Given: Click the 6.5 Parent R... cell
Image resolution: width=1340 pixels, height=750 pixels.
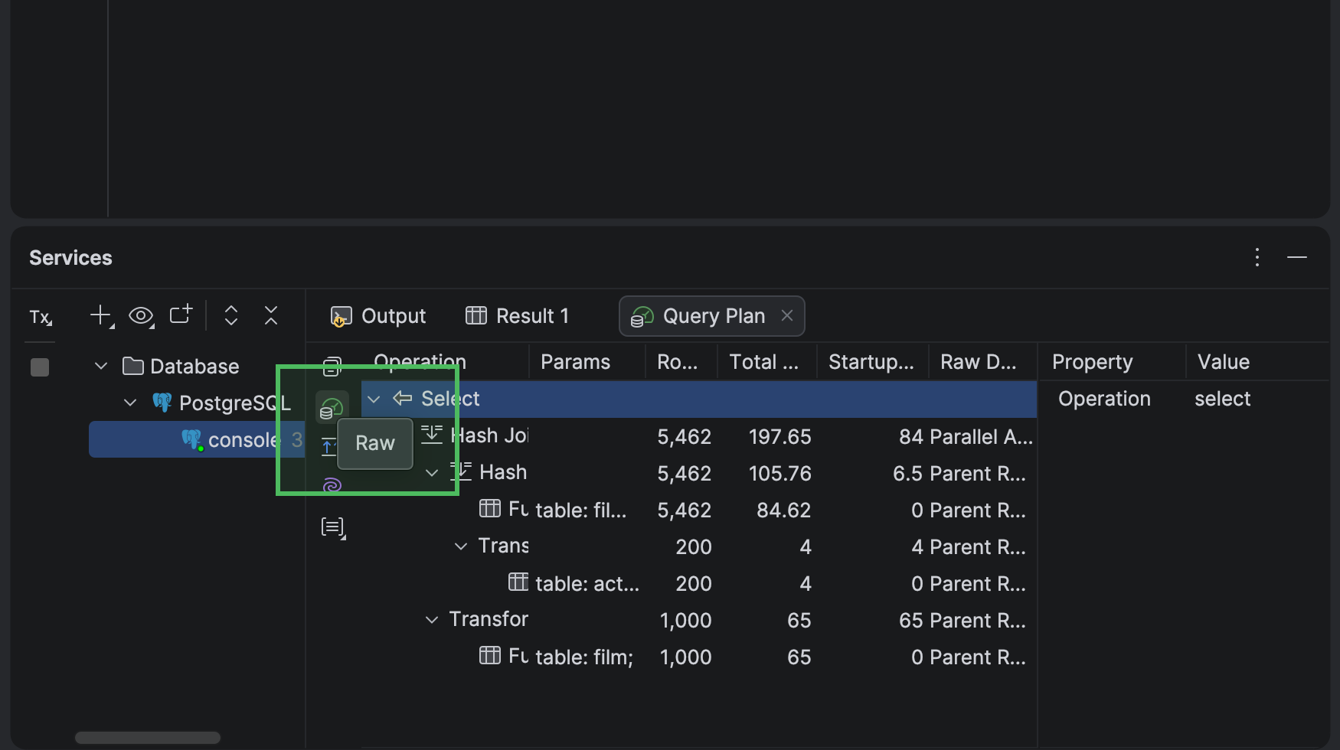Looking at the screenshot, I should (959, 474).
